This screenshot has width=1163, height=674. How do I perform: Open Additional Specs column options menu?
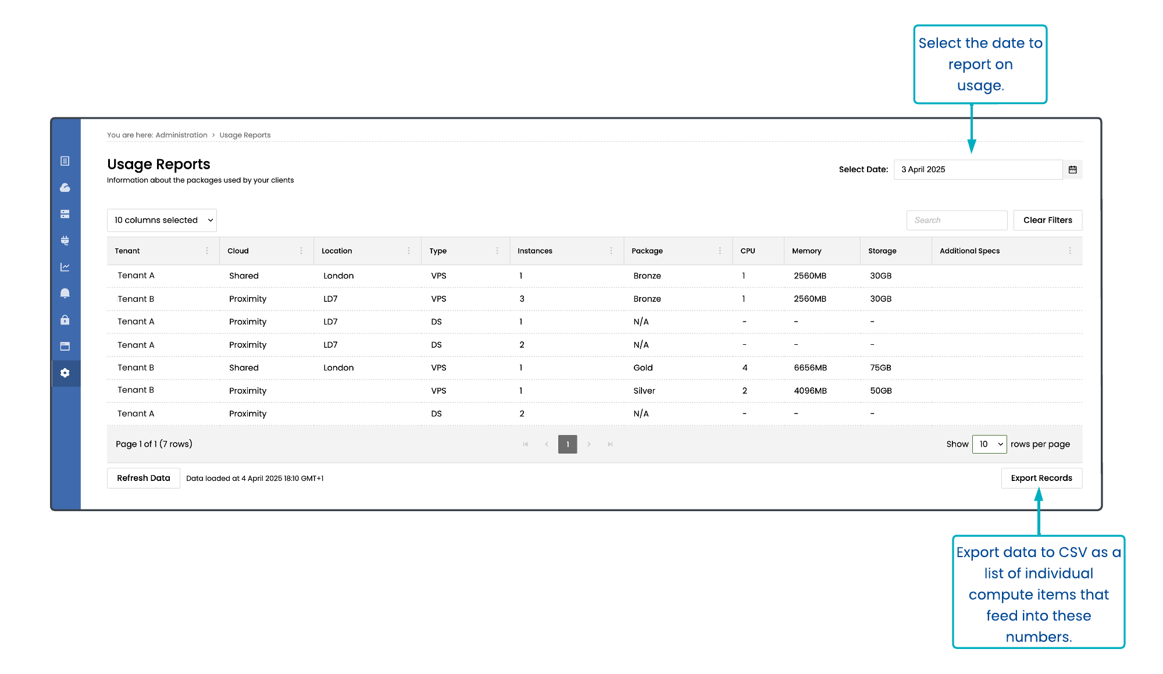click(1070, 251)
